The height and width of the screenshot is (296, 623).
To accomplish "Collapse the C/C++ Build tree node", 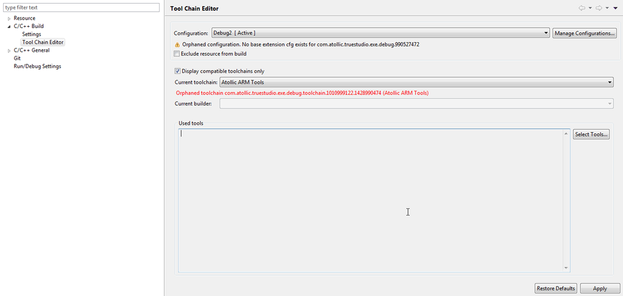I will (9, 27).
